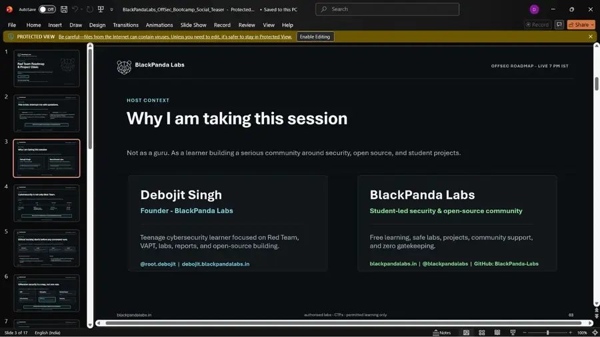Click 'debojit.blackpandalabs.in' text
The image size is (600, 337).
point(215,264)
